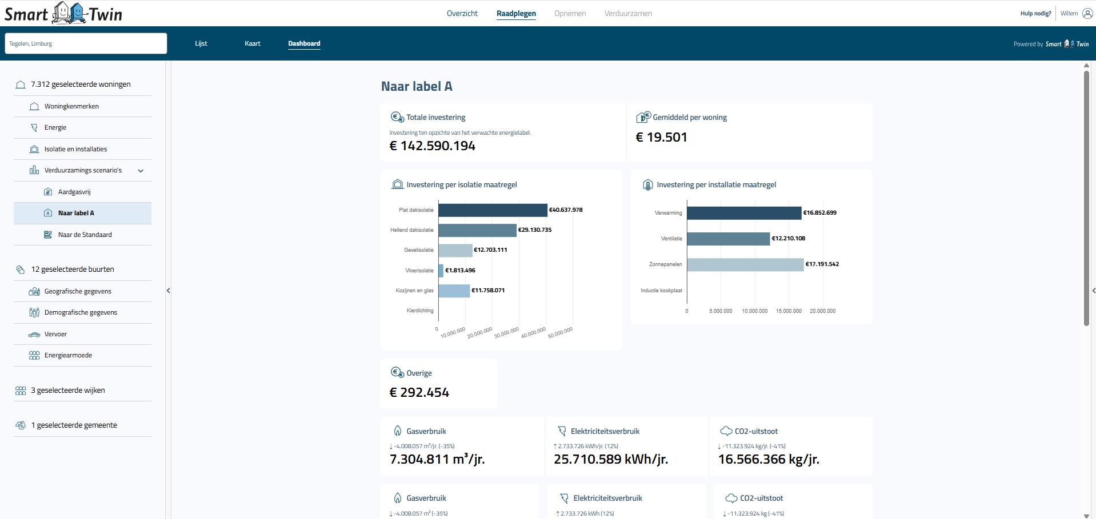
Task: Collapse the Verduurzamings scenario's chevron
Action: pos(141,170)
